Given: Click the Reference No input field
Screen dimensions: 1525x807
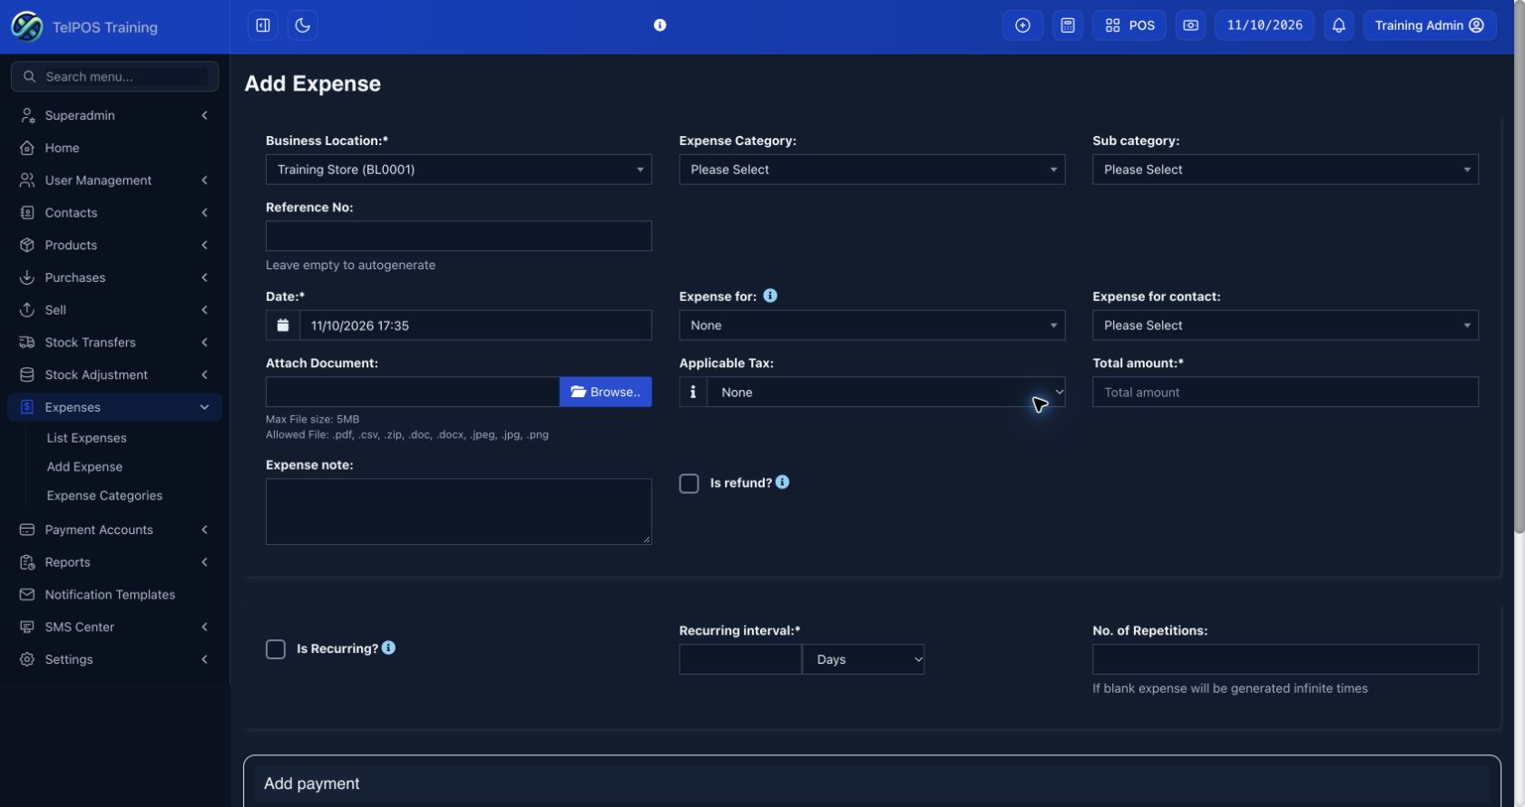Looking at the screenshot, I should pyautogui.click(x=459, y=236).
